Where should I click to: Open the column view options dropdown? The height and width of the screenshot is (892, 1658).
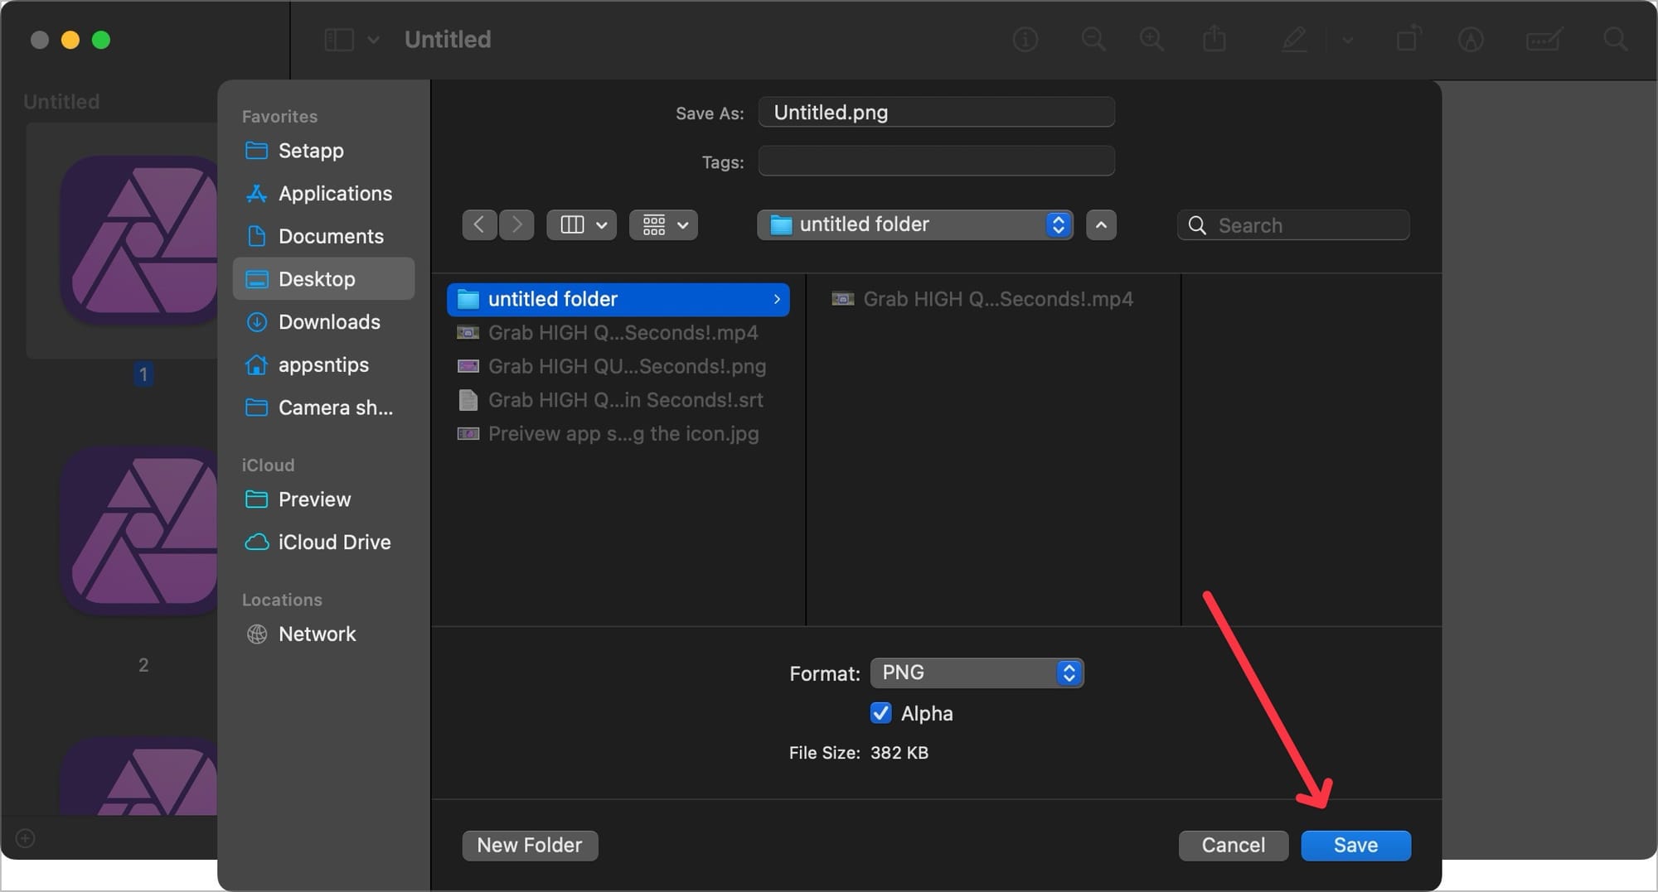(582, 224)
